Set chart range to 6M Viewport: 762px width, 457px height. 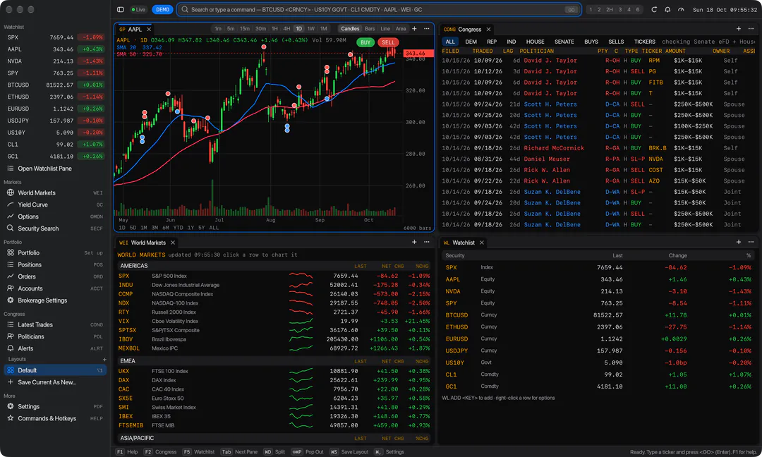coord(165,228)
